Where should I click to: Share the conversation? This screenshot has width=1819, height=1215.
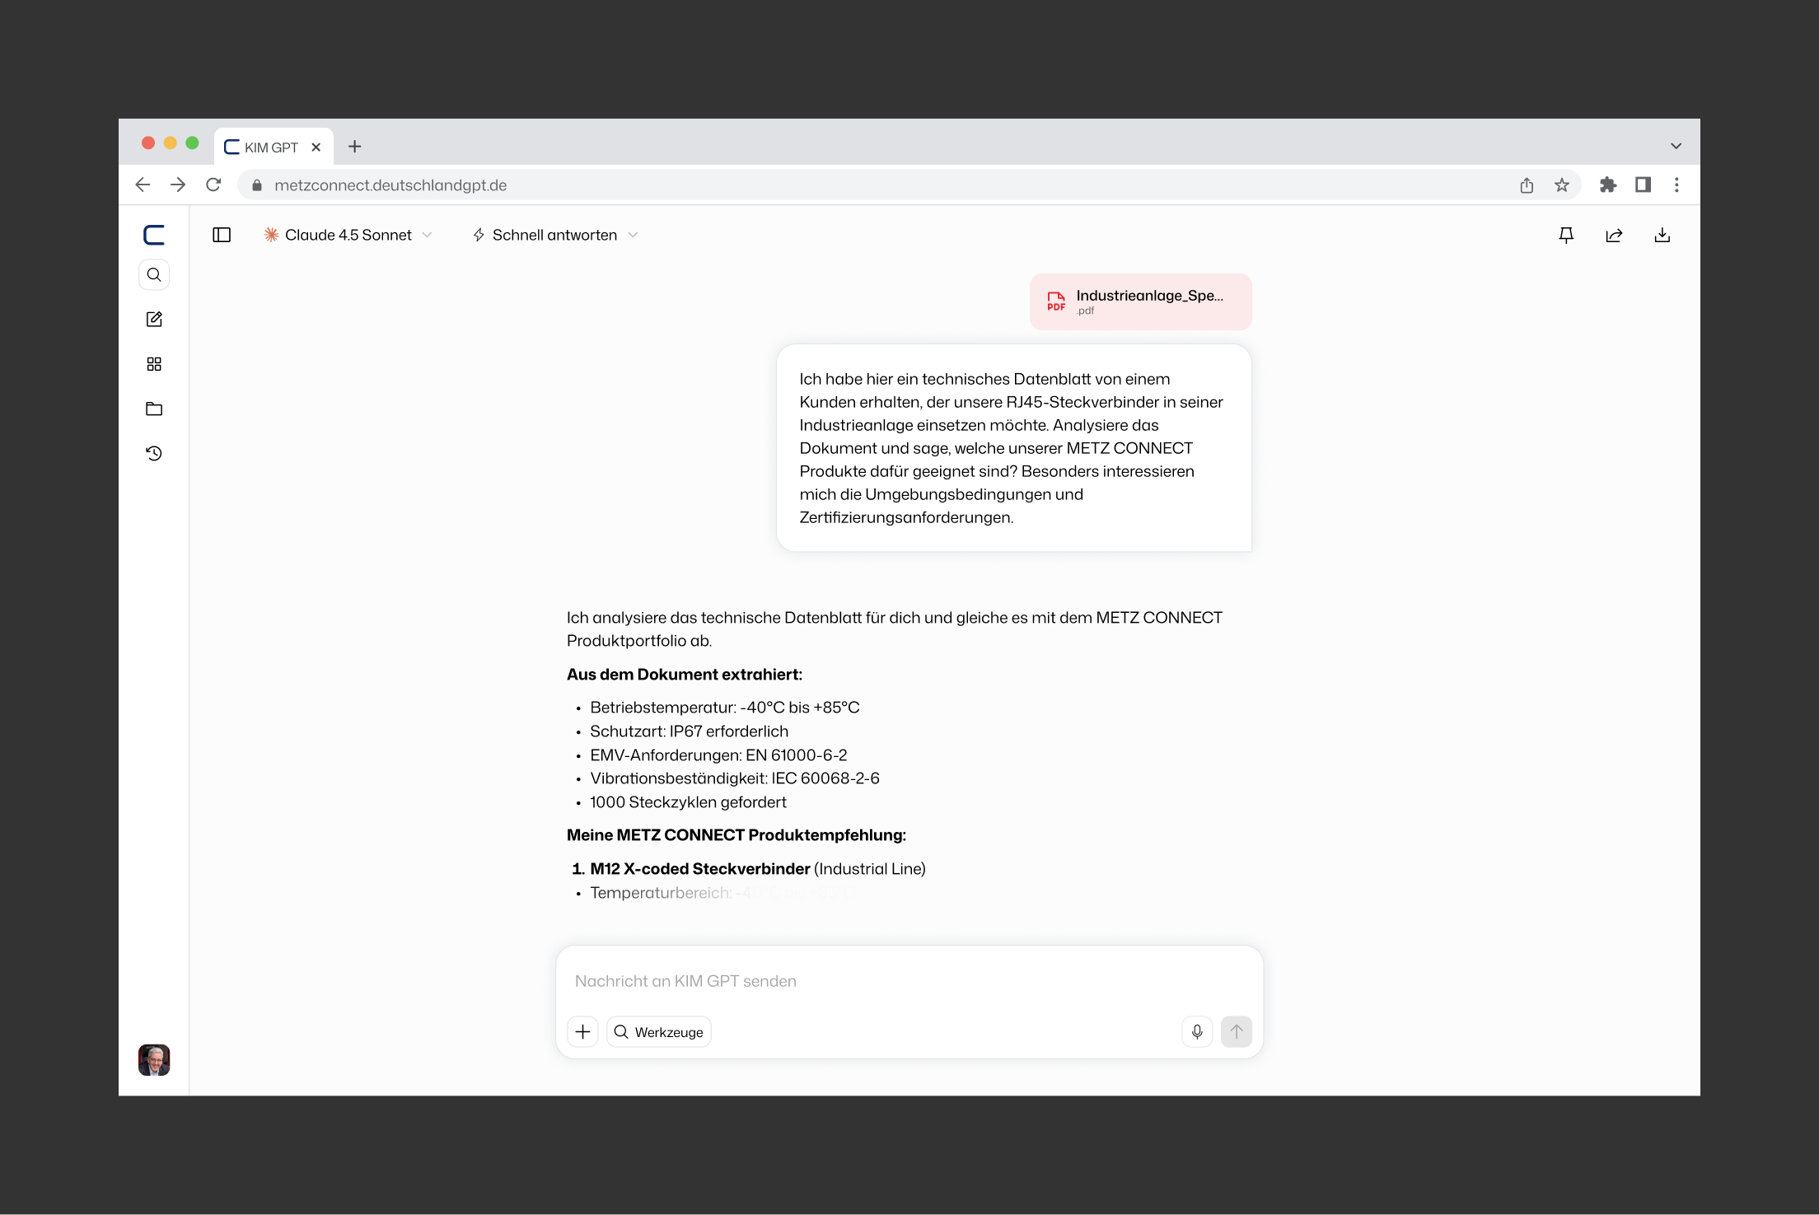1614,235
